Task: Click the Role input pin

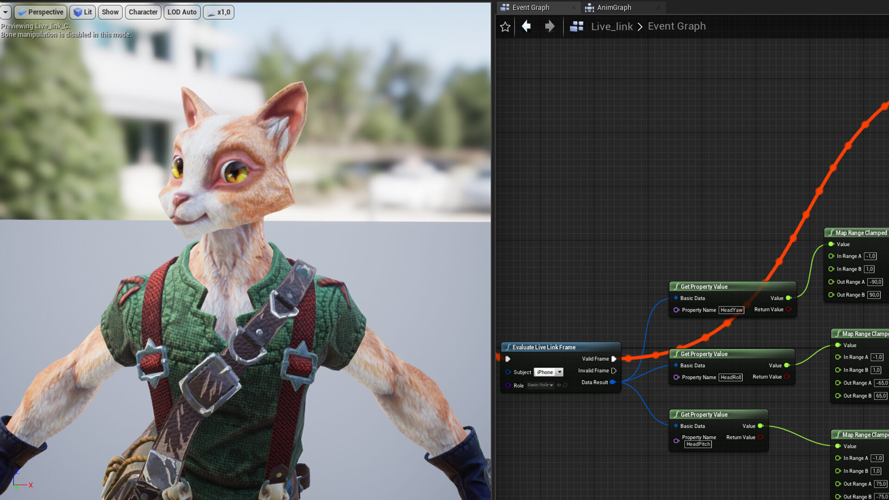Action: tap(508, 386)
